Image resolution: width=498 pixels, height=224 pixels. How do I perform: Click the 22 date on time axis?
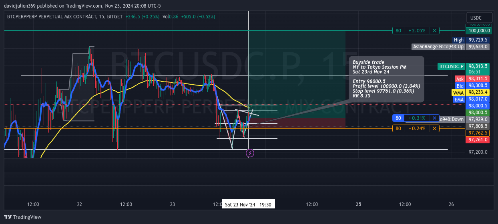pyautogui.click(x=79, y=204)
